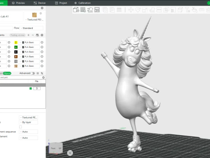Select the Support painting tool

(173, 10)
